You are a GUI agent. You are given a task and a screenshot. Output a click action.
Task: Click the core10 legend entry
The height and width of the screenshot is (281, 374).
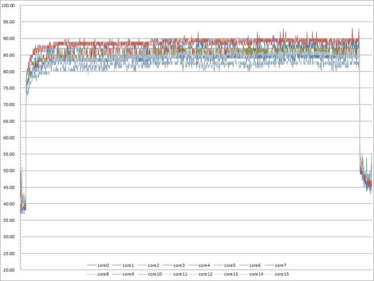click(x=155, y=274)
